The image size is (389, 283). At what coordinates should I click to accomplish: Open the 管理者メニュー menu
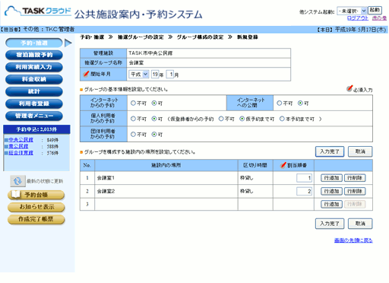coord(34,116)
